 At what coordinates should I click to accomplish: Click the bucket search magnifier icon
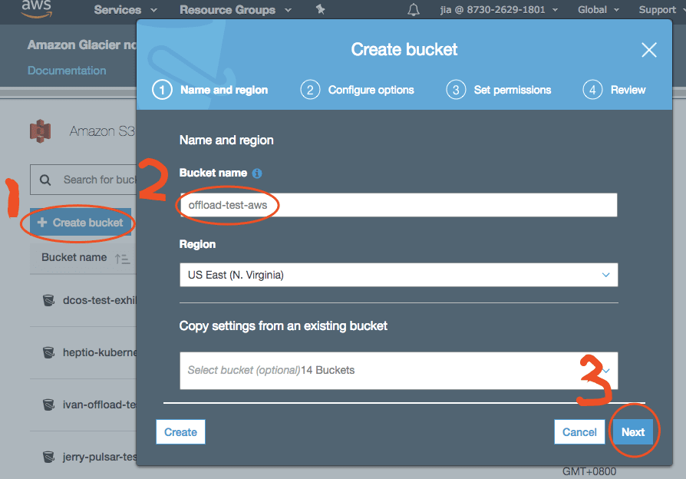(45, 180)
